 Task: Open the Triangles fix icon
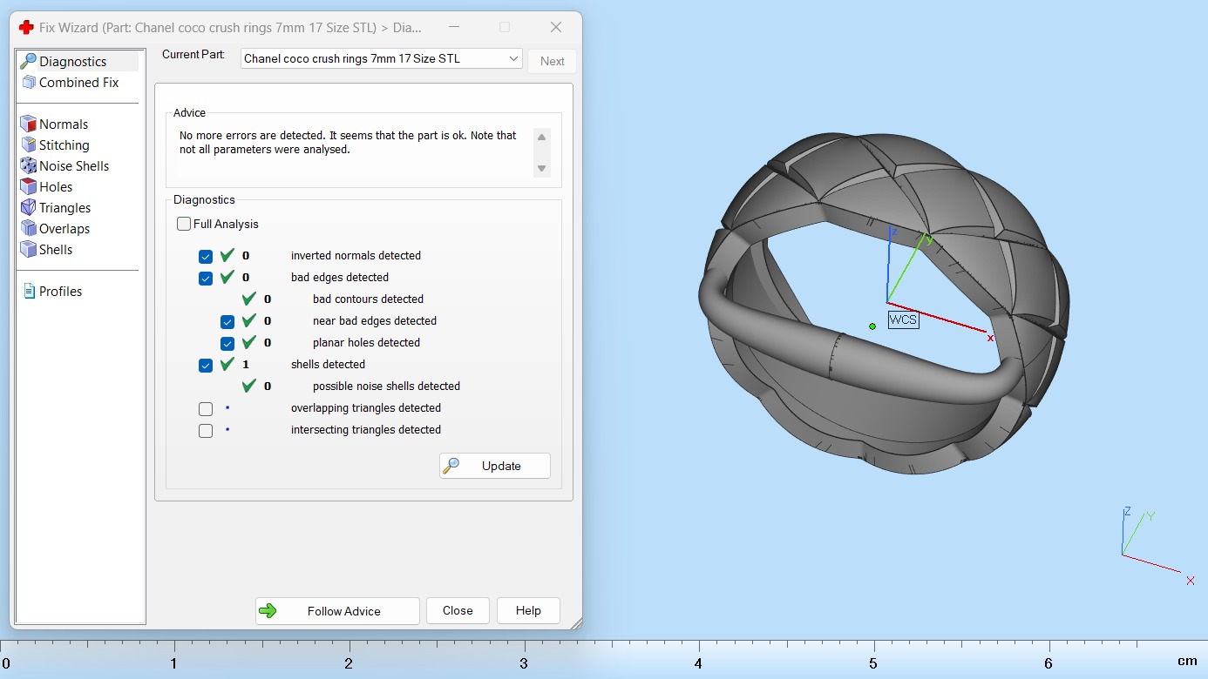(x=28, y=208)
